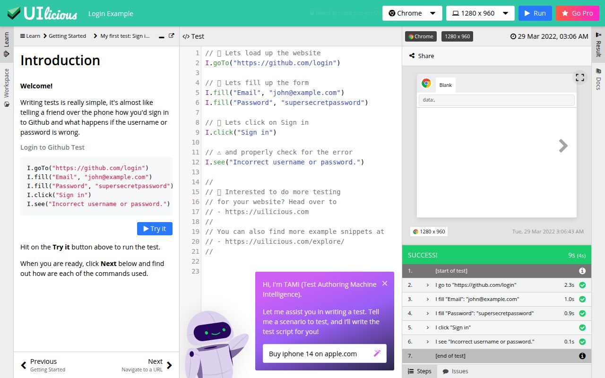The width and height of the screenshot is (605, 378).
Task: Click the success check on the see Incorrect step
Action: (x=582, y=342)
